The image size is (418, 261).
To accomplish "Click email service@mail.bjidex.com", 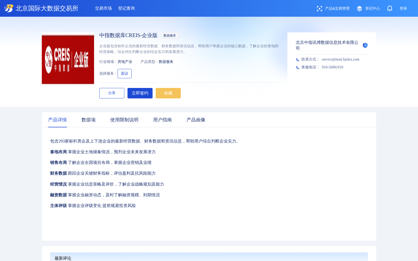I will [340, 60].
